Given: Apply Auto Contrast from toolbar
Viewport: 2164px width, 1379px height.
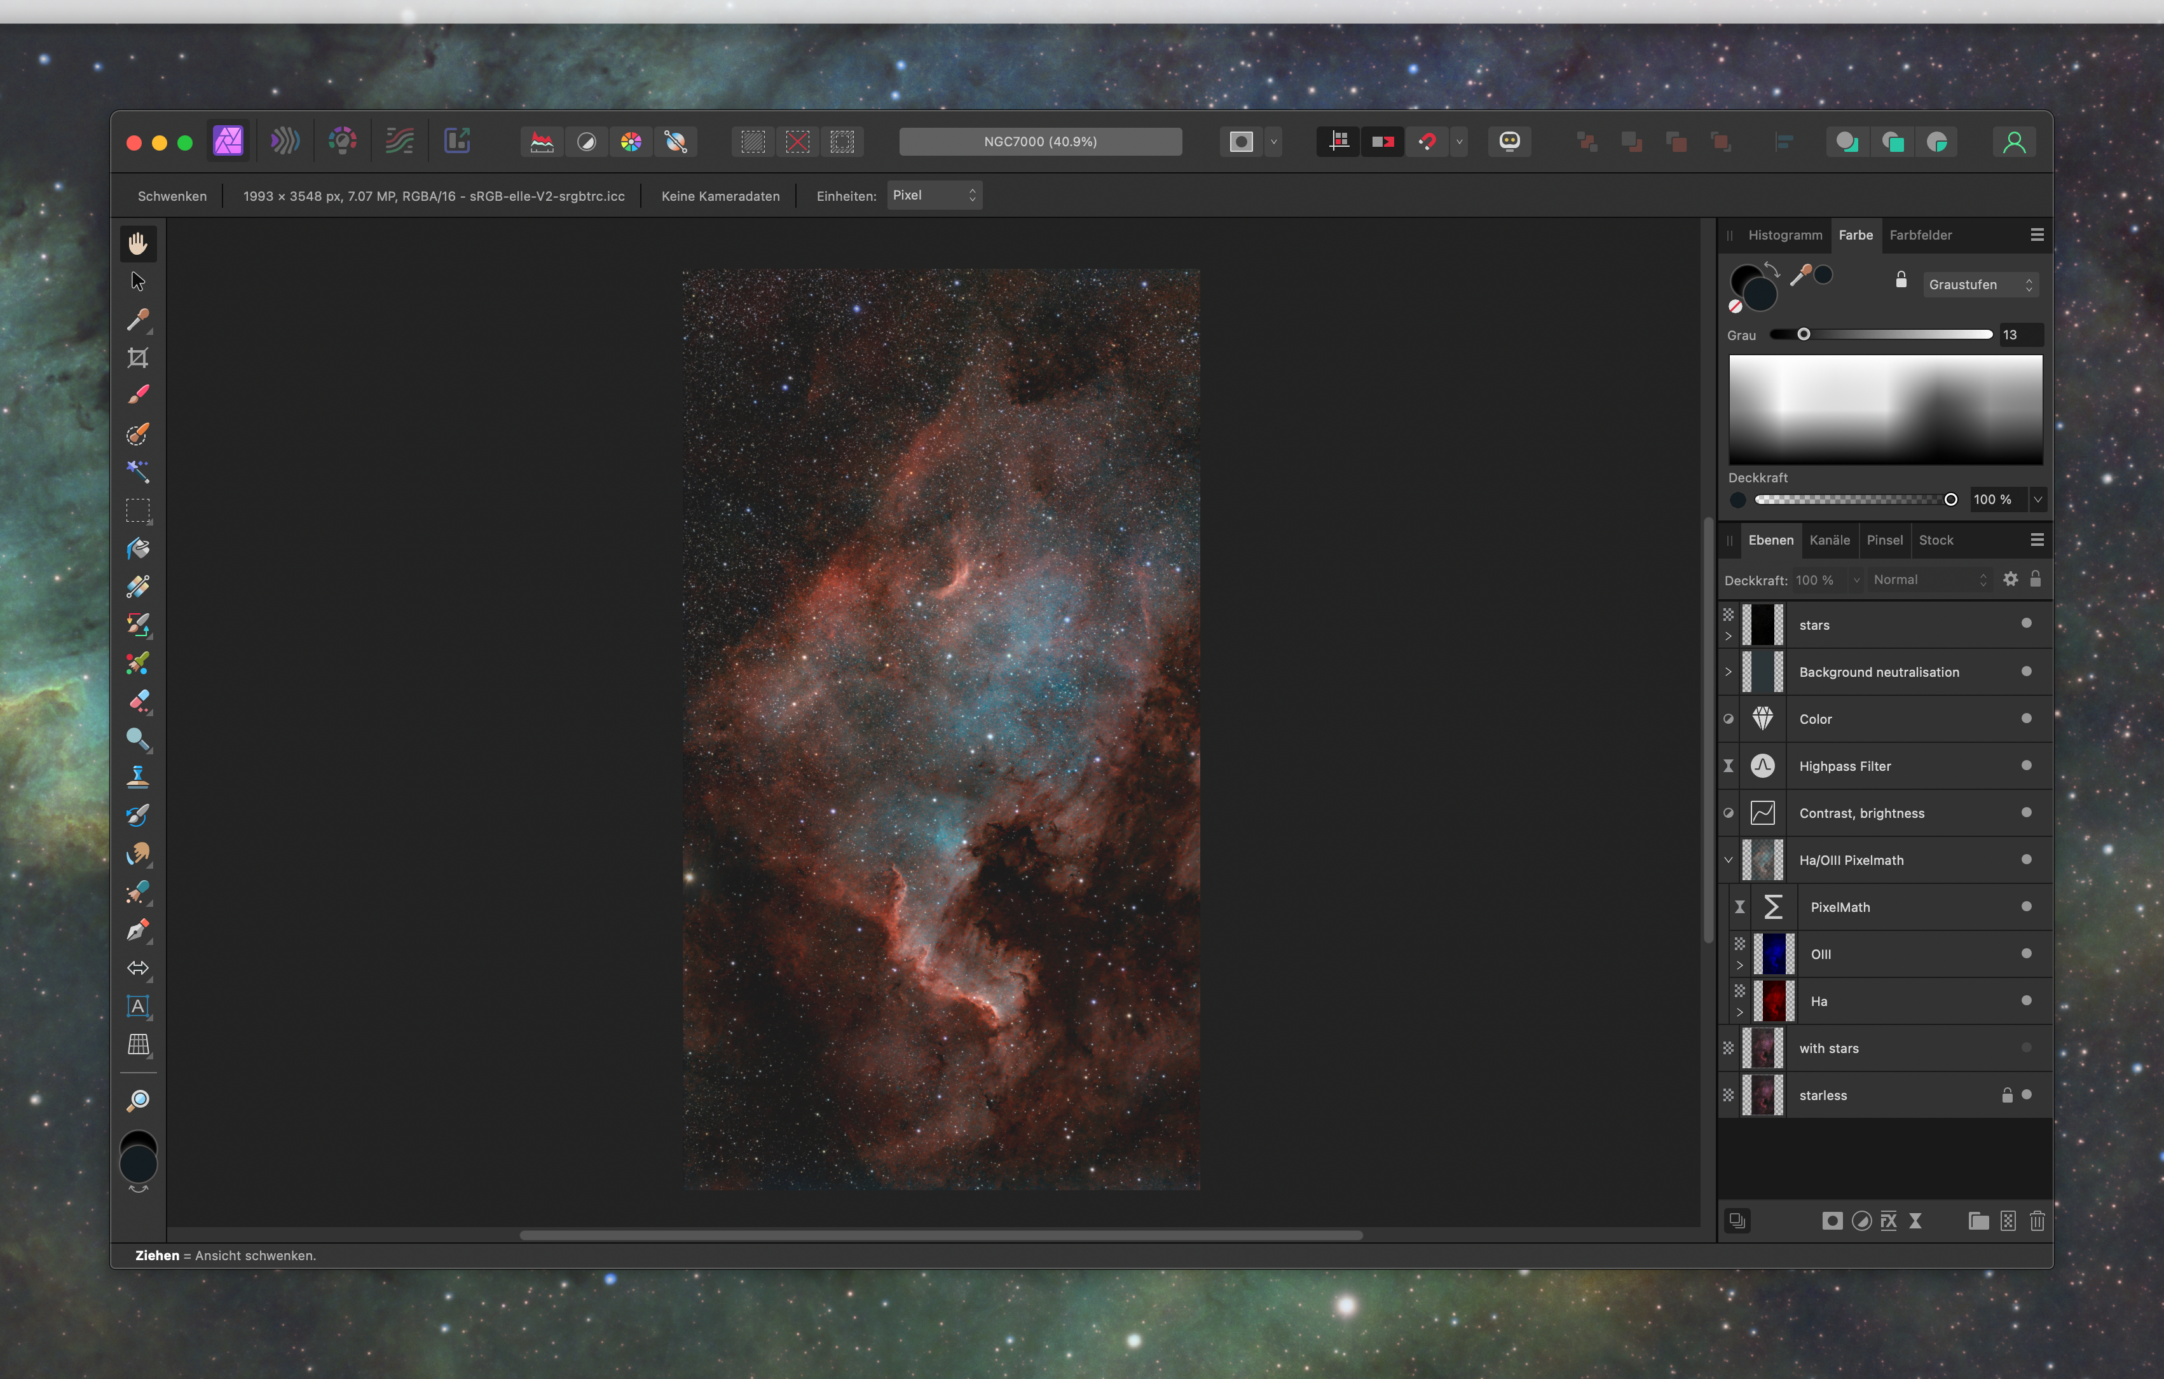Looking at the screenshot, I should [587, 142].
